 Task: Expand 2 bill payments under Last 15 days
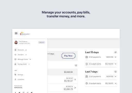click(x=115, y=57)
